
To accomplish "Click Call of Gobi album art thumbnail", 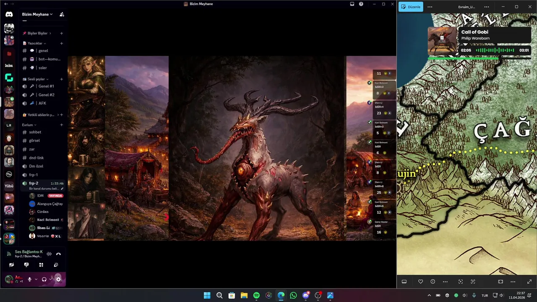I will (x=442, y=41).
